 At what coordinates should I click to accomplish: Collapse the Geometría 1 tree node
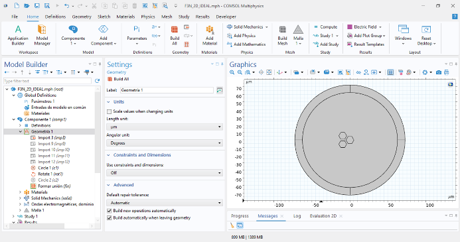pos(20,131)
